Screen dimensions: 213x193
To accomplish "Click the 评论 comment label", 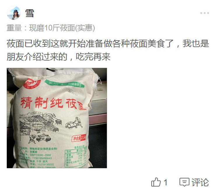I will pos(200,182).
